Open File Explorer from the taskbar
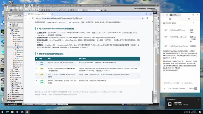Viewport: 203px width, 114px height. tap(12, 112)
